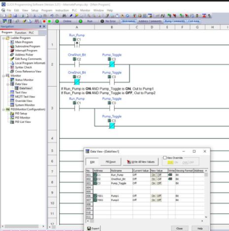Open Edit Rung Comments in navigation
The height and width of the screenshot is (231, 229).
(x=28, y=59)
